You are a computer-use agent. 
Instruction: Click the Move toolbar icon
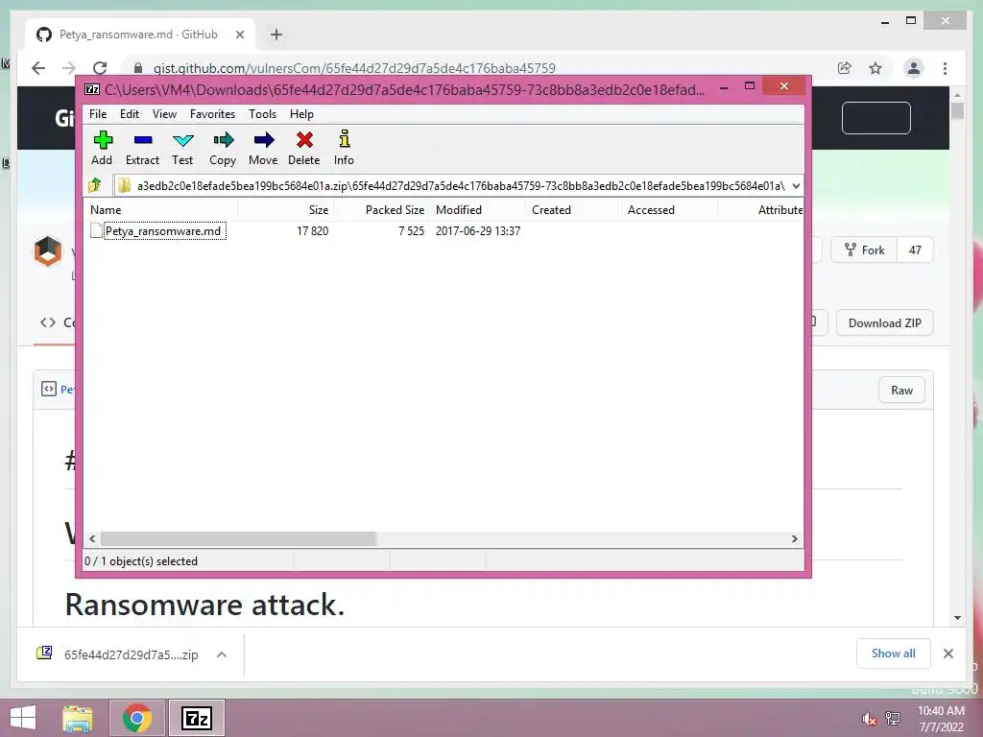[263, 148]
